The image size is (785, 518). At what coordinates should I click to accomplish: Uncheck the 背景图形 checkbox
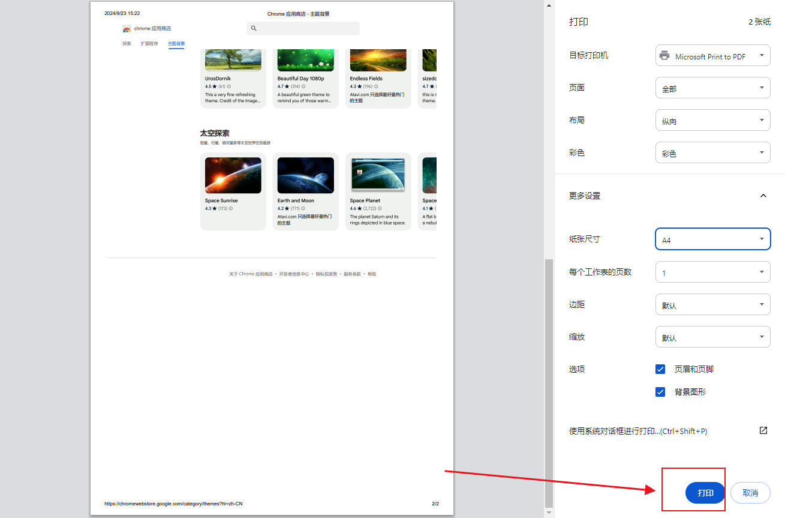coord(660,392)
